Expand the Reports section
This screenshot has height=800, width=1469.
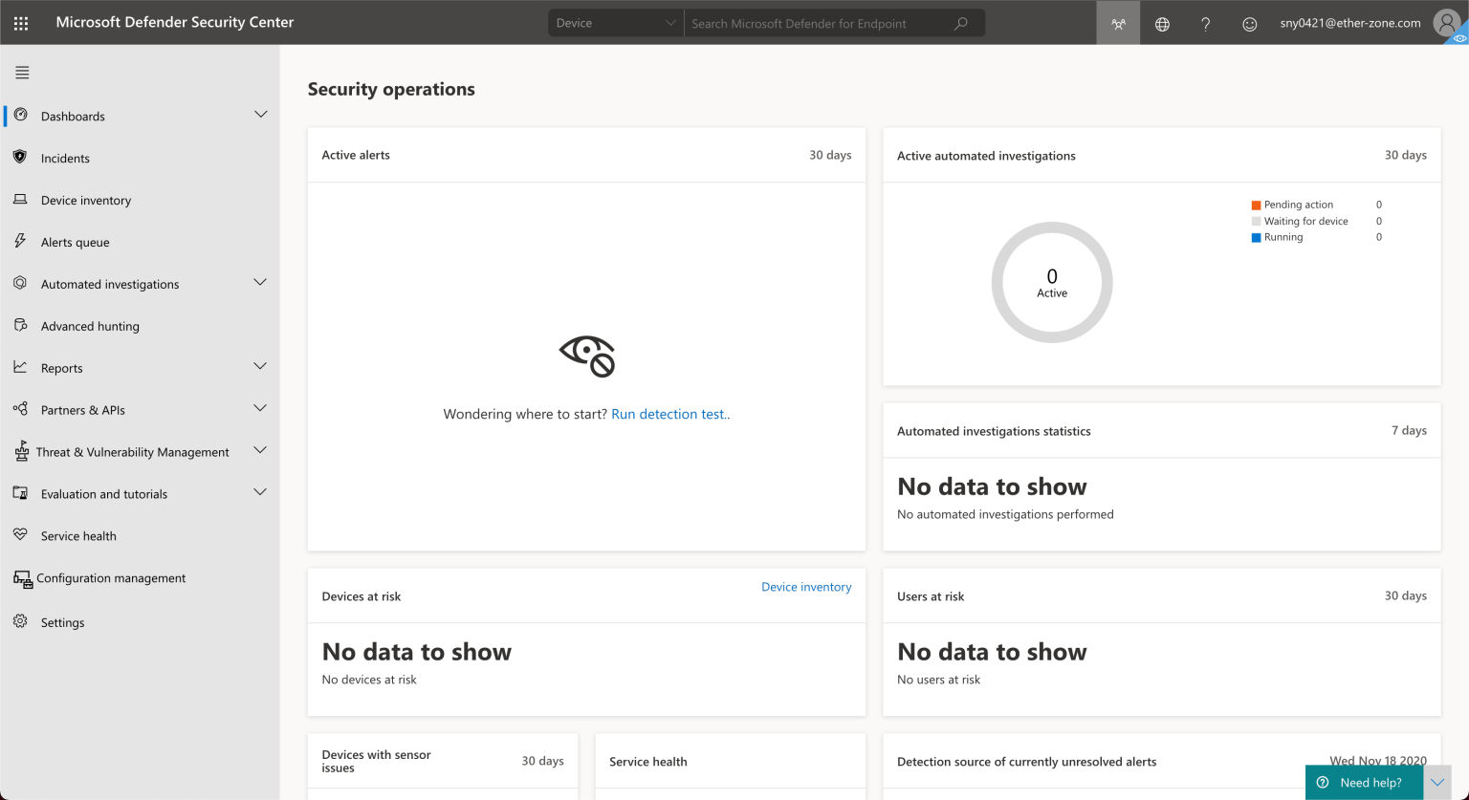point(260,366)
